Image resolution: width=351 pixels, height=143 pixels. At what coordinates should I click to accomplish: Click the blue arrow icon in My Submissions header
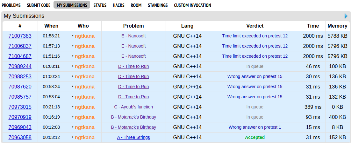346,16
